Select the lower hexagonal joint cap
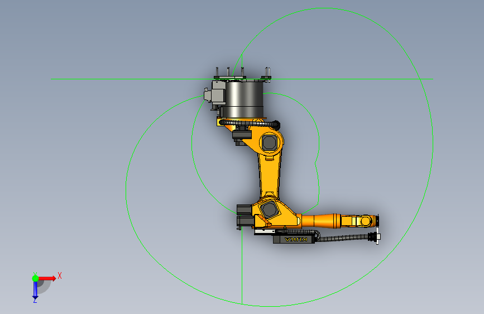Image resolution: width=484 pixels, height=314 pixels. (x=269, y=209)
